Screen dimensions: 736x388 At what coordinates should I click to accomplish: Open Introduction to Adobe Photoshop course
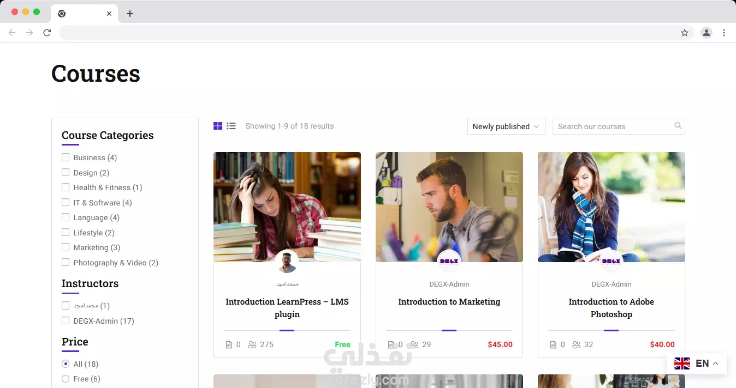(612, 308)
